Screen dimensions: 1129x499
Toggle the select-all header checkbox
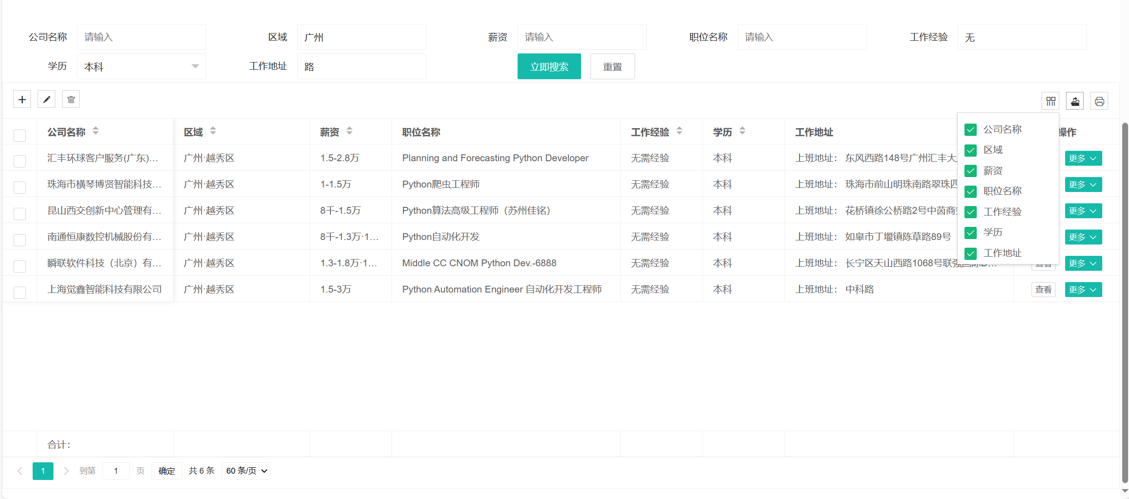click(19, 135)
